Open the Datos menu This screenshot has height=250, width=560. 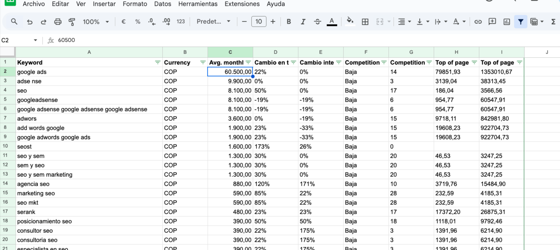tap(163, 4)
